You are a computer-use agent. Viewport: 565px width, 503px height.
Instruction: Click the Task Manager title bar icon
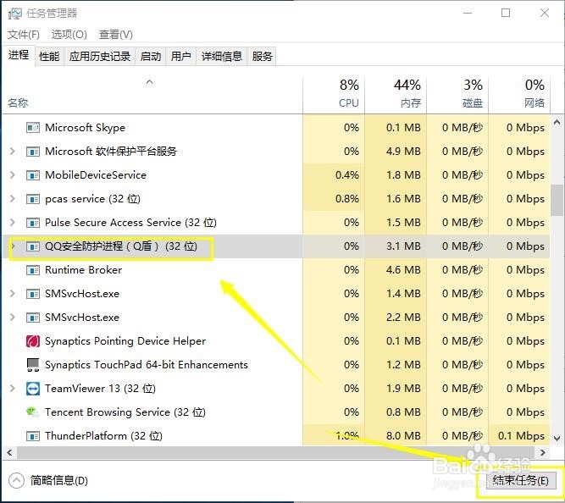(x=14, y=14)
